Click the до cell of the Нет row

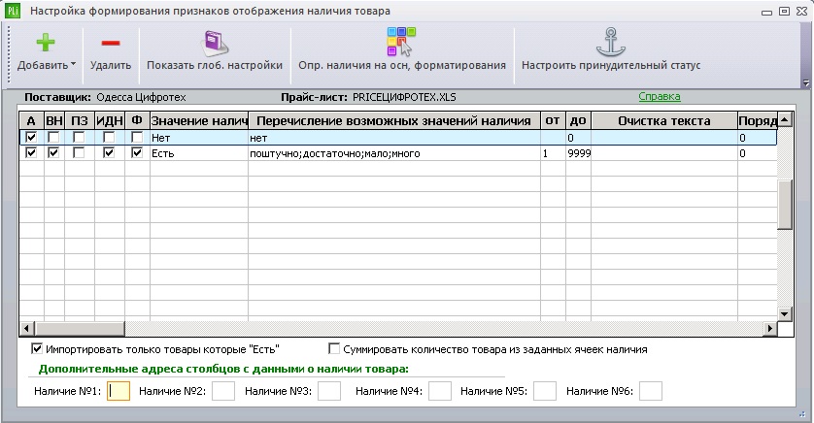[578, 138]
